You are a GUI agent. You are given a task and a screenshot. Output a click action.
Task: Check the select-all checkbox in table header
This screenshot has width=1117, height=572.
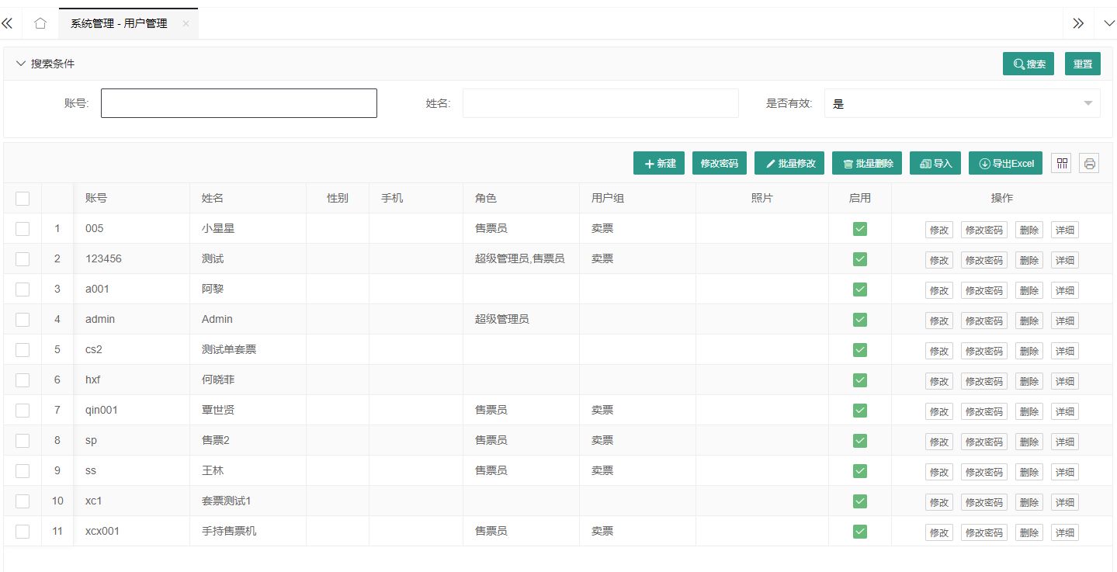[22, 198]
